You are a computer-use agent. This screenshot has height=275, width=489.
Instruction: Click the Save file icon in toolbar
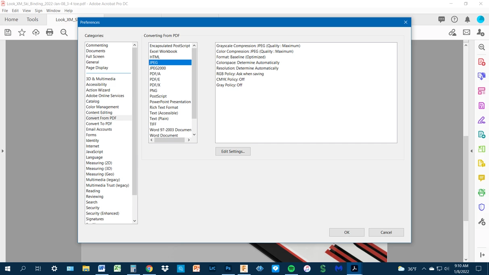8,32
